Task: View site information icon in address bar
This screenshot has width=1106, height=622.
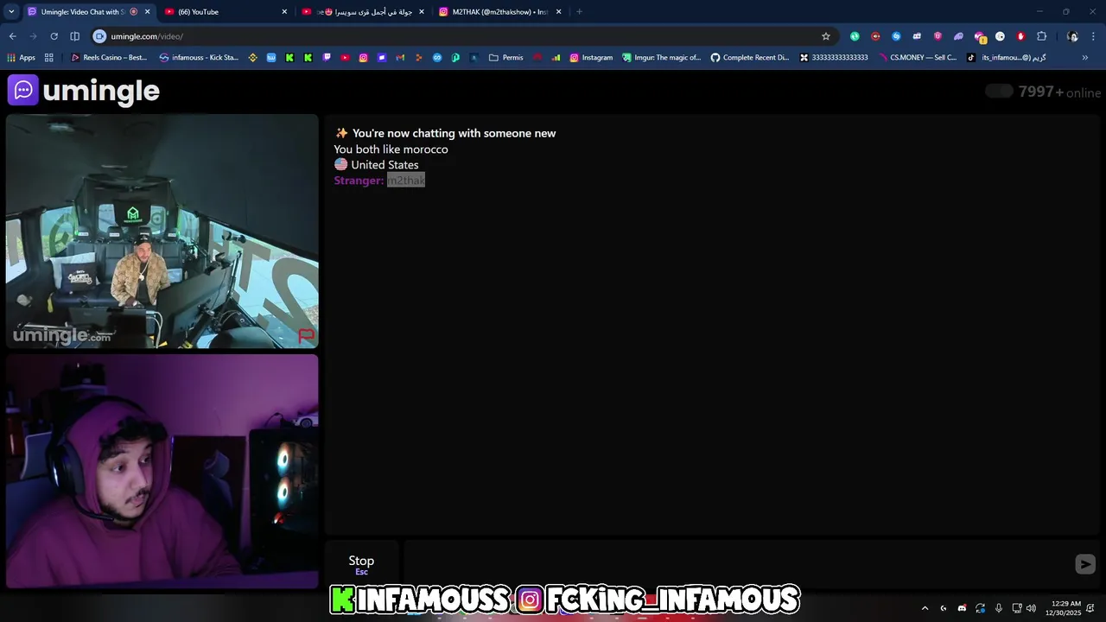Action: click(99, 36)
